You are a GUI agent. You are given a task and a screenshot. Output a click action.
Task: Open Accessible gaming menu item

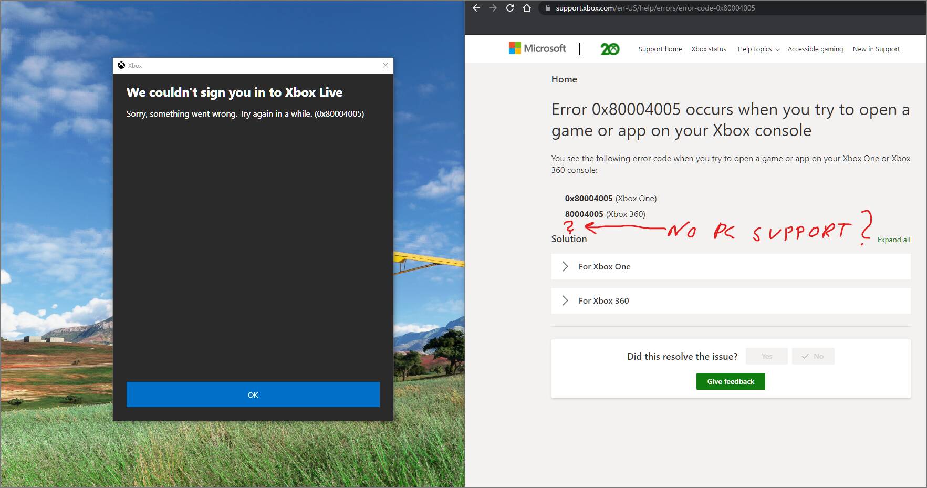pyautogui.click(x=815, y=49)
